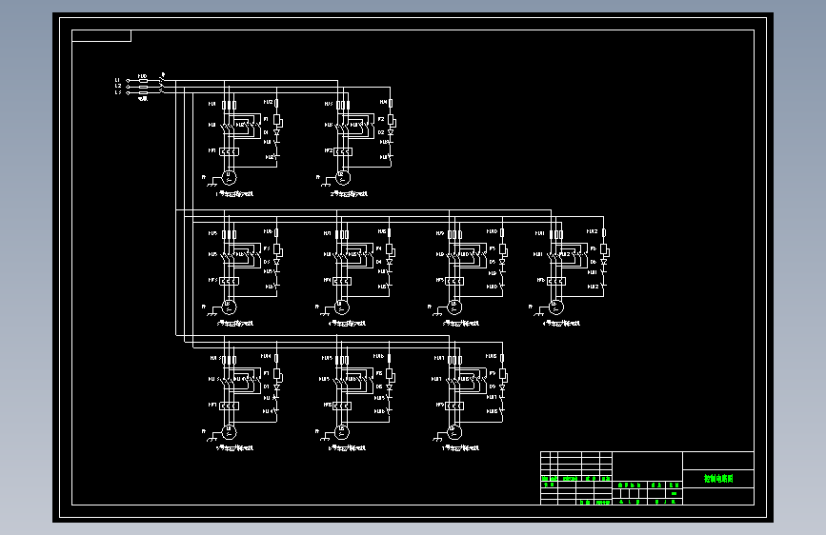This screenshot has height=535, width=826.
Task: Select the FU0 fuse label near the supply input
Action: (142, 76)
